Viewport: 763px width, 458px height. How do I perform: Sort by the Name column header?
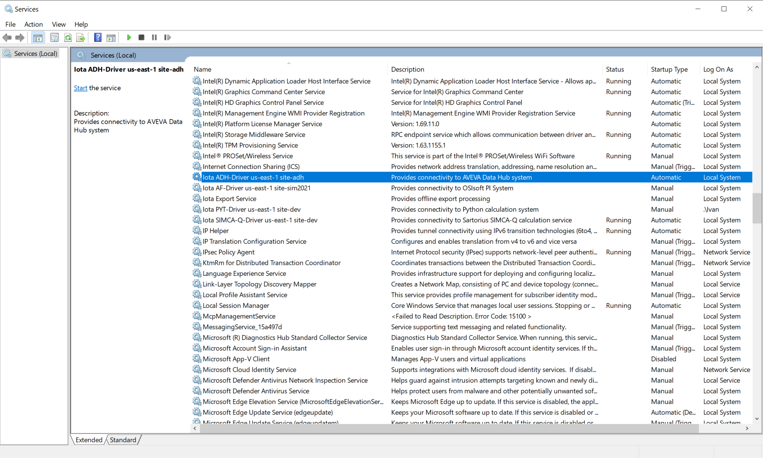[289, 69]
